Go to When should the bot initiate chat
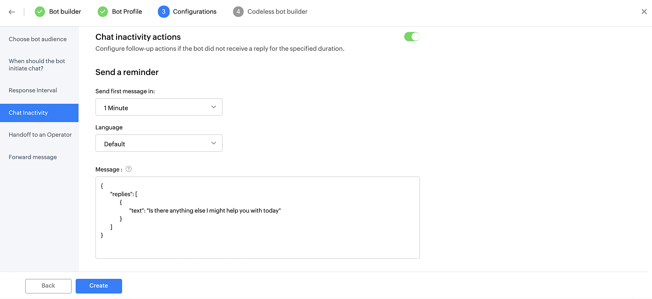The image size is (652, 299). (37, 65)
